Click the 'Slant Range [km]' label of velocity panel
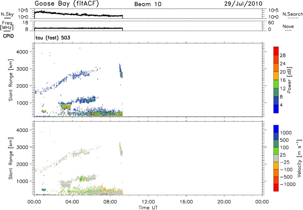The height and width of the screenshot is (210, 303). [11, 158]
